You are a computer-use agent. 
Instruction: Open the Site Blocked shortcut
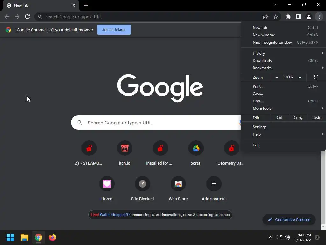point(142,189)
